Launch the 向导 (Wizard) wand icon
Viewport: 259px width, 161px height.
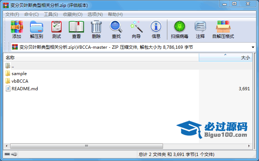coord(136,26)
